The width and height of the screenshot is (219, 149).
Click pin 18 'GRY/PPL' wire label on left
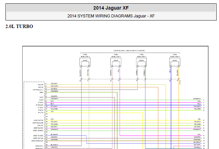[x=54, y=127]
